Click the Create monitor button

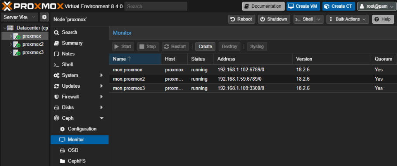pos(205,47)
